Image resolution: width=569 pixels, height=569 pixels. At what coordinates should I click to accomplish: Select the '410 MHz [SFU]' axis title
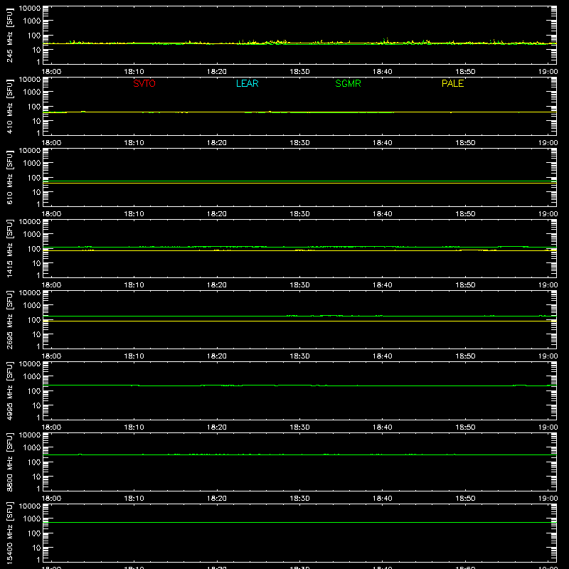[x=9, y=106]
